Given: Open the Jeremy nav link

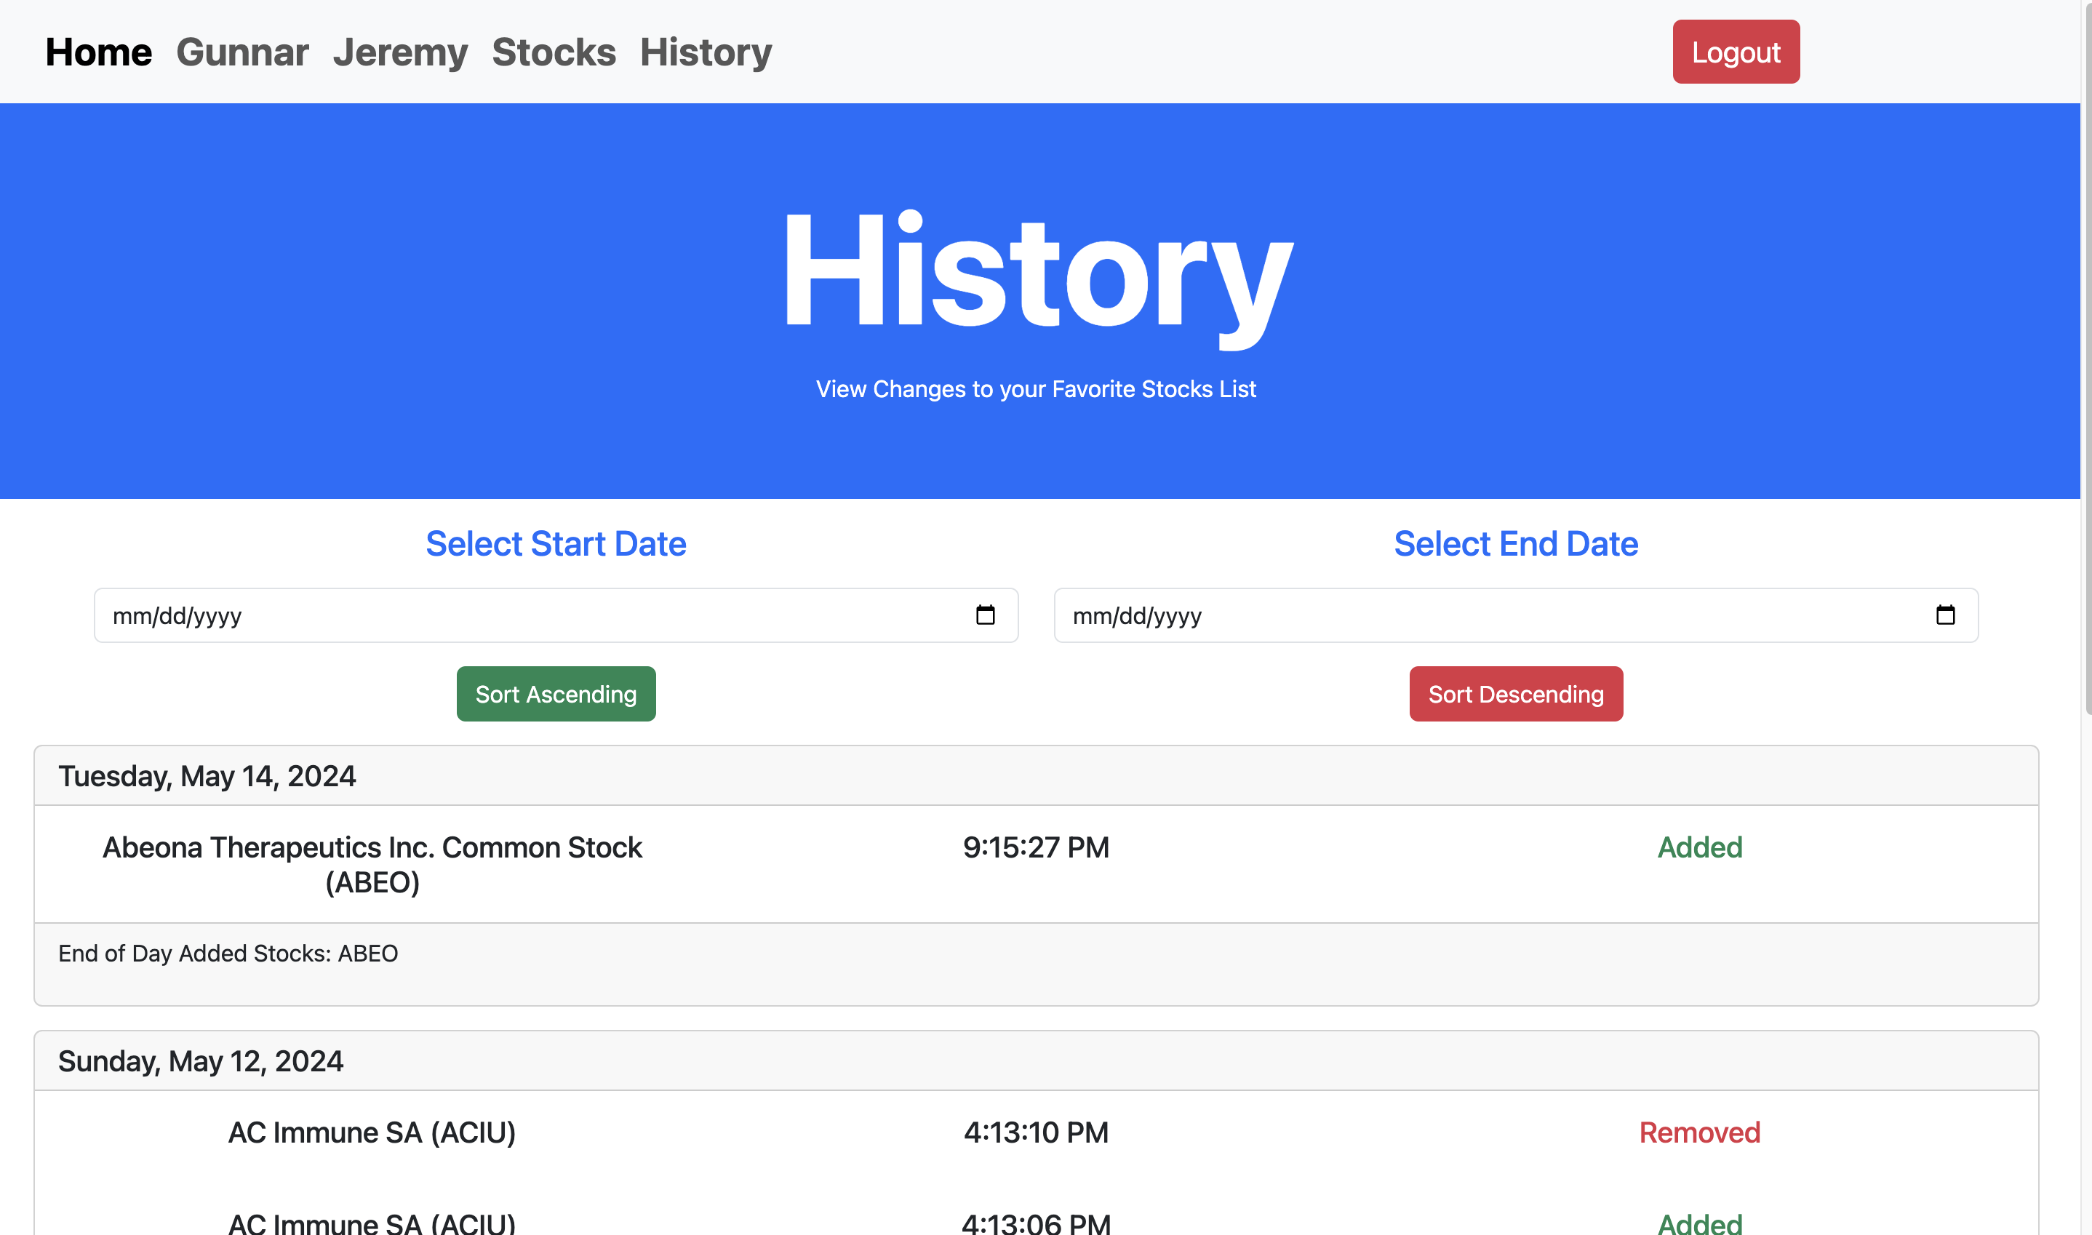Looking at the screenshot, I should coord(400,52).
